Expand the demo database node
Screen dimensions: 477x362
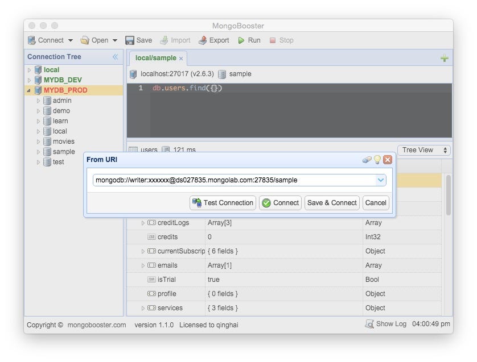pyautogui.click(x=38, y=111)
